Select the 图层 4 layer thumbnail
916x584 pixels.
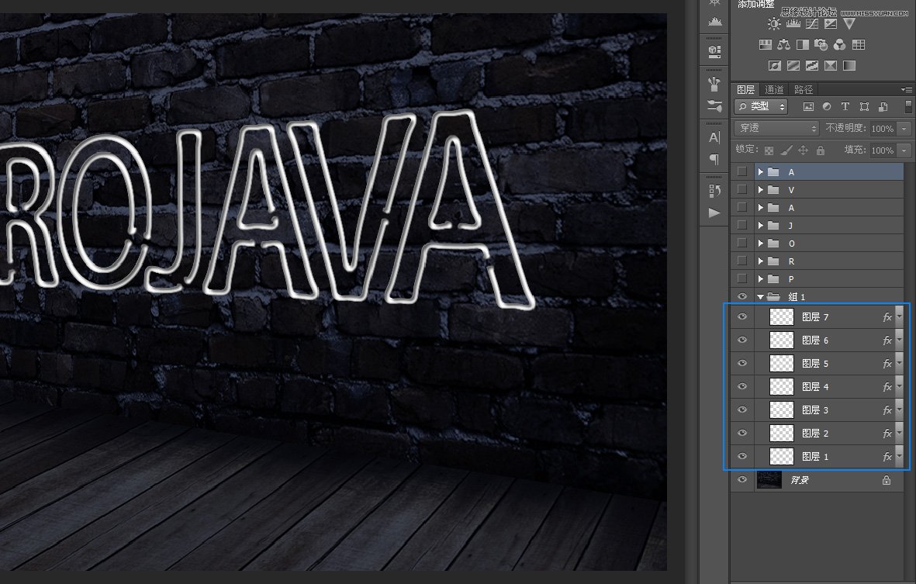tap(782, 386)
